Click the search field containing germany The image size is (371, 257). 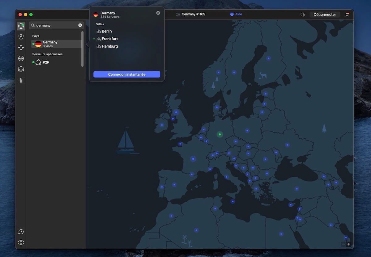point(56,25)
